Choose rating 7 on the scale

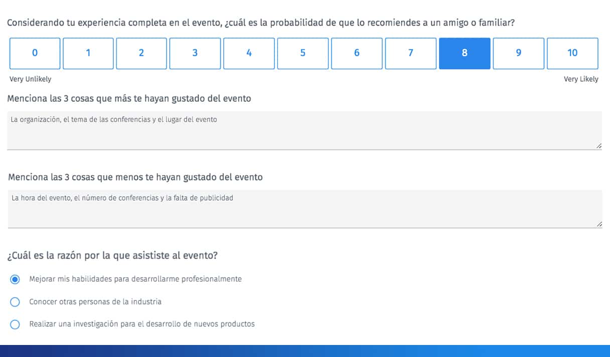pyautogui.click(x=411, y=53)
